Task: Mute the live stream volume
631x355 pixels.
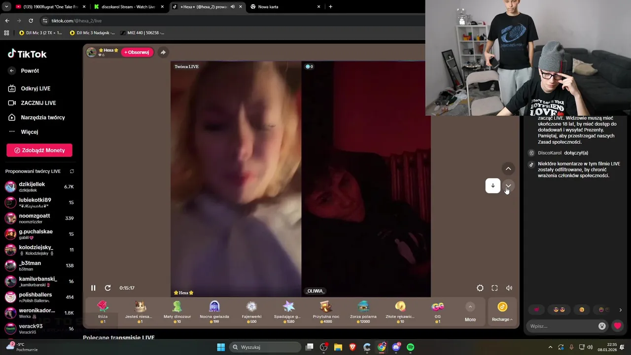Action: click(x=509, y=288)
